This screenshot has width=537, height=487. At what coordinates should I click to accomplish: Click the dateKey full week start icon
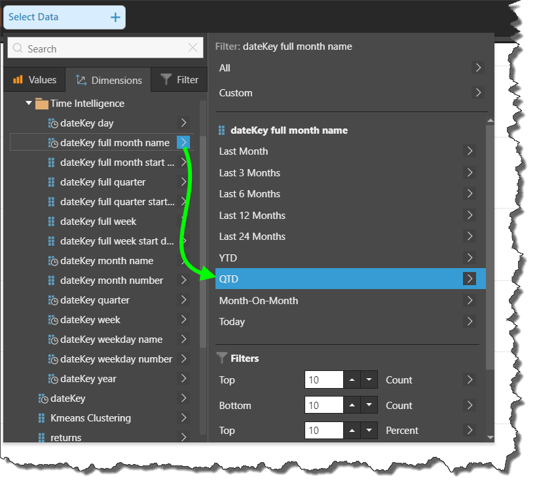tap(51, 241)
